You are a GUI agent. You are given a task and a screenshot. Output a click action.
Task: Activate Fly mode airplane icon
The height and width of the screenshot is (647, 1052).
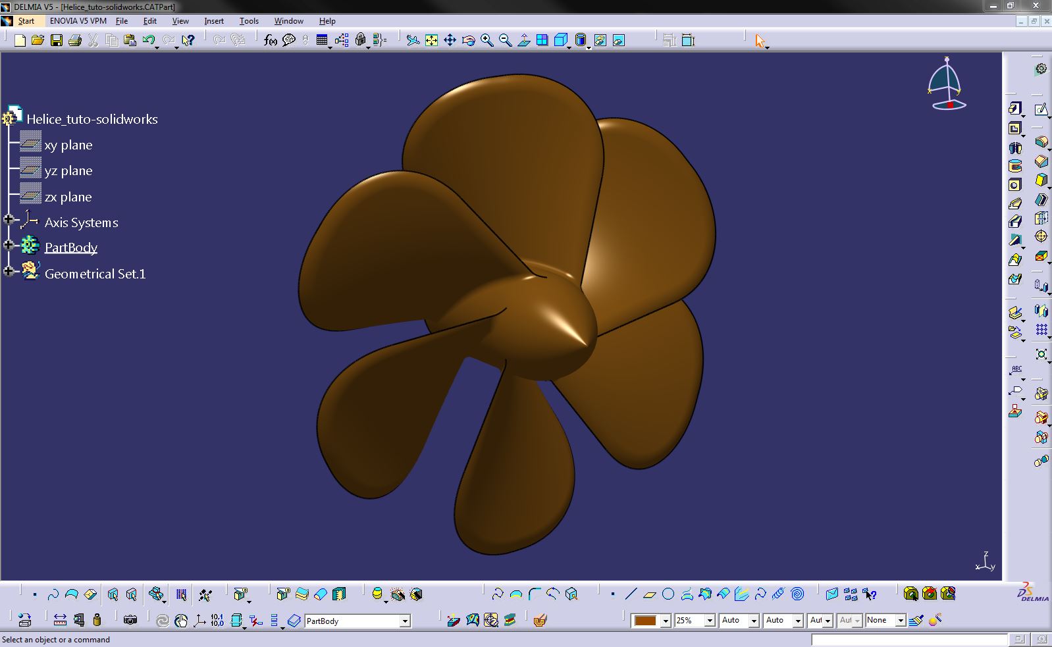point(413,40)
